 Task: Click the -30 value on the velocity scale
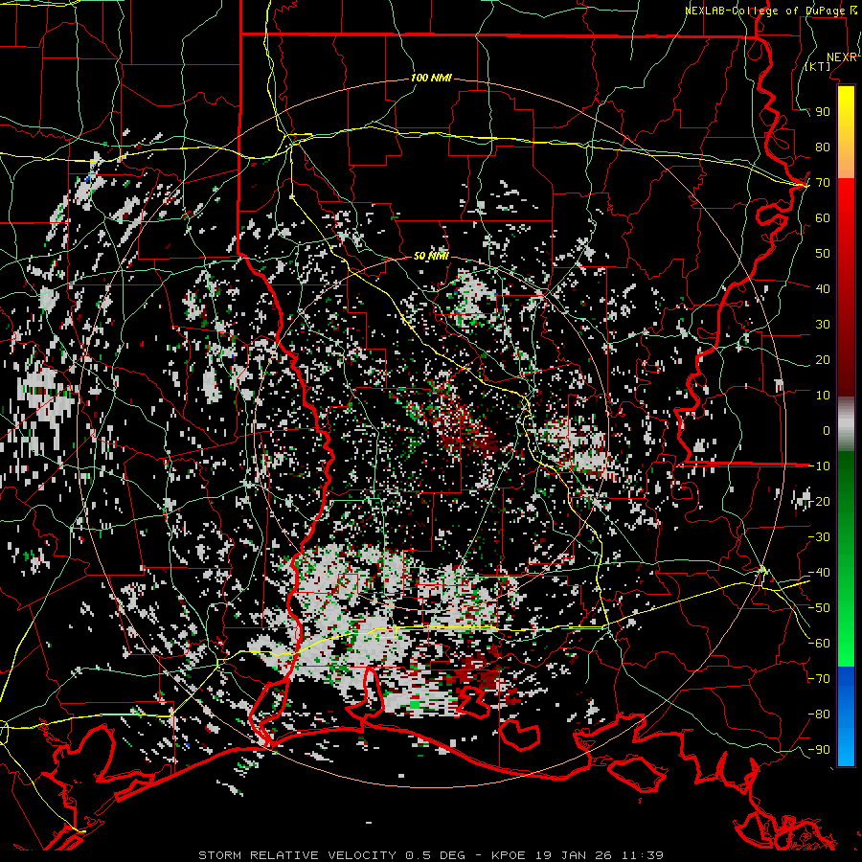820,537
